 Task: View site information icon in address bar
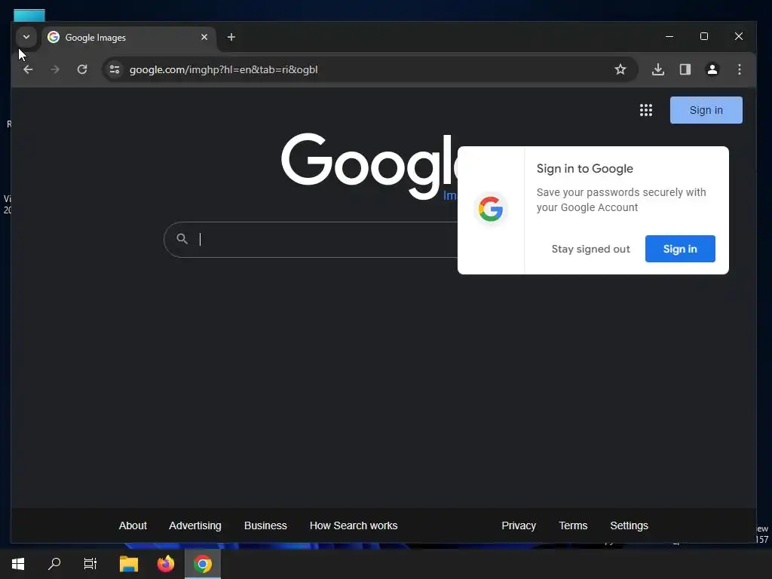115,69
